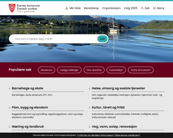Click 'Barnehager, skole, skolerute, PPT, SFO' text
This screenshot has width=173, height=138.
[32, 95]
